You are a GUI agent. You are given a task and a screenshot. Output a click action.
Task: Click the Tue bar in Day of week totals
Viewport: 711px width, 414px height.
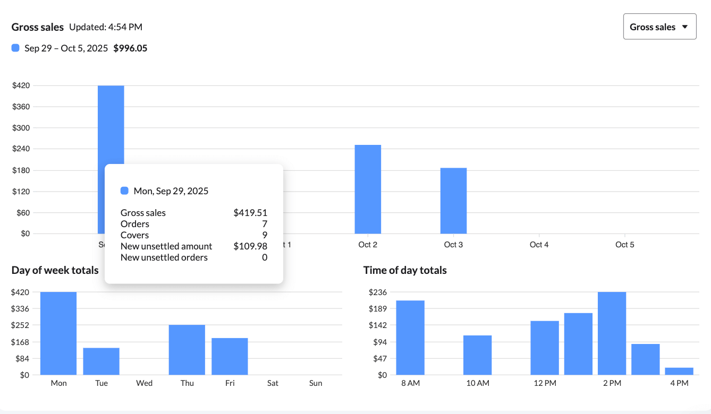click(101, 361)
